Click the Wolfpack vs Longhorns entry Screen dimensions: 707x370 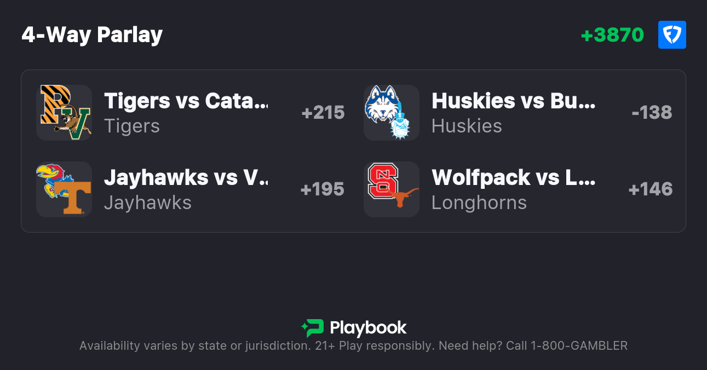click(x=514, y=177)
